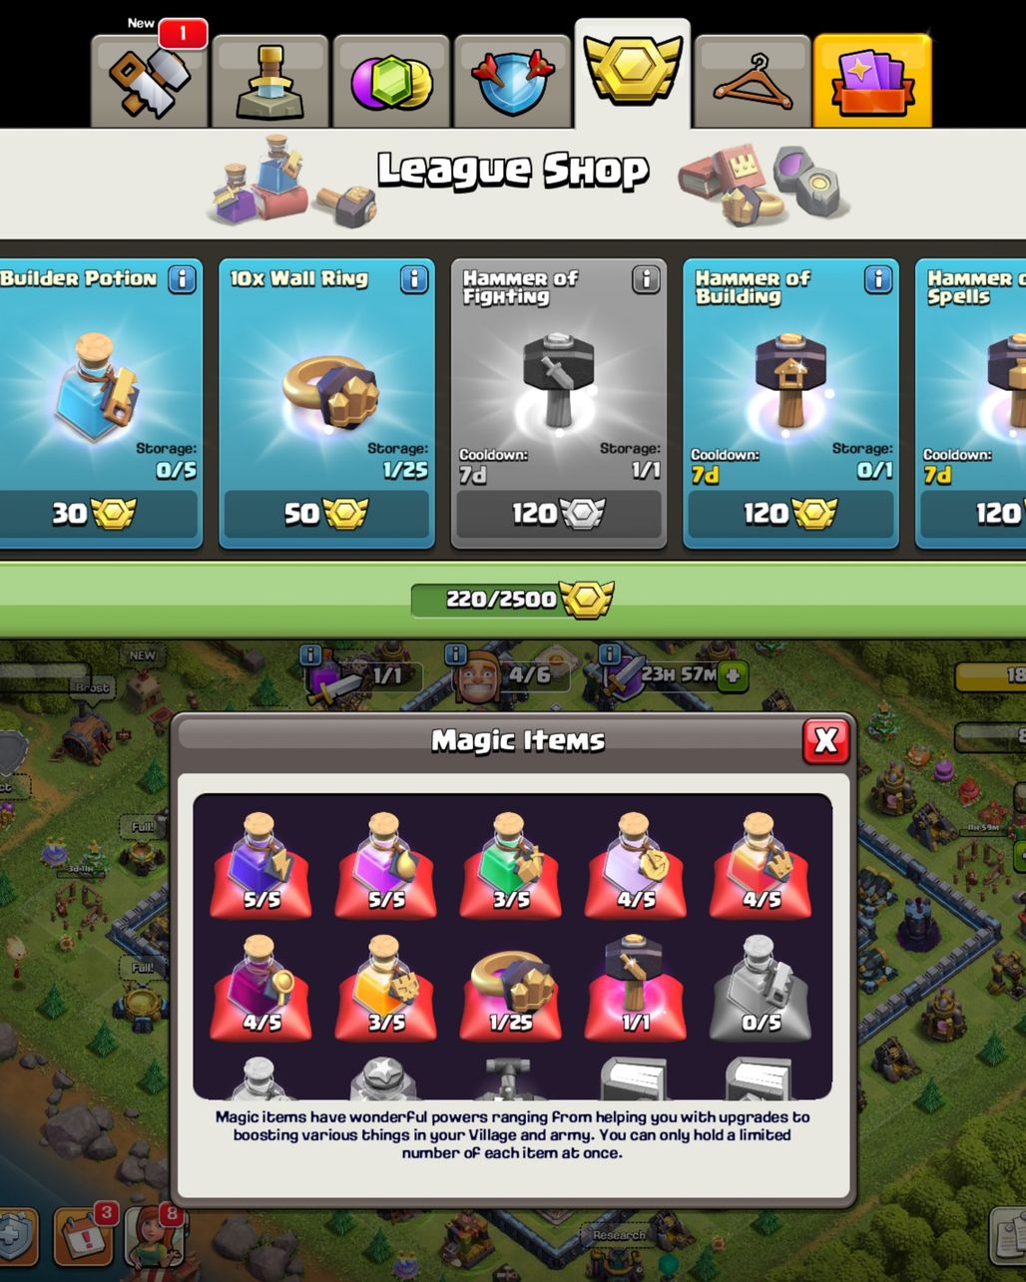Screen dimensions: 1026x1282
Task: Select the green potion showing 3/5
Action: click(x=510, y=866)
